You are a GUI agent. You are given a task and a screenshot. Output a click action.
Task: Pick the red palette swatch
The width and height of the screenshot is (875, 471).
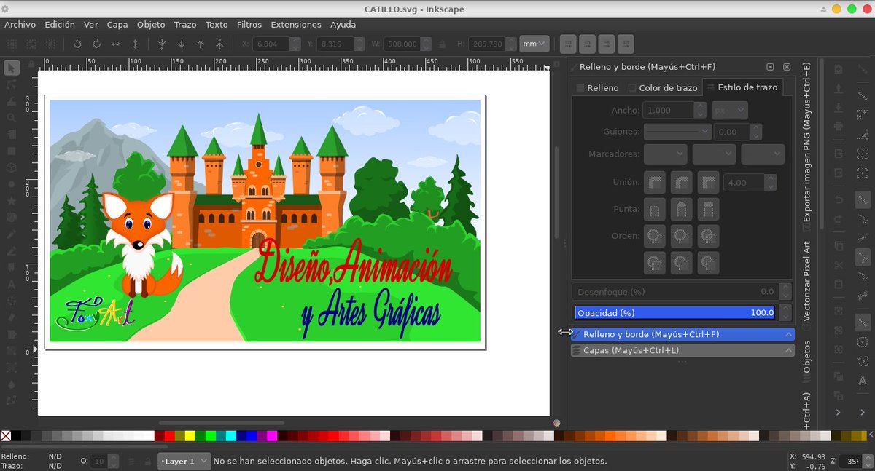[x=170, y=436]
